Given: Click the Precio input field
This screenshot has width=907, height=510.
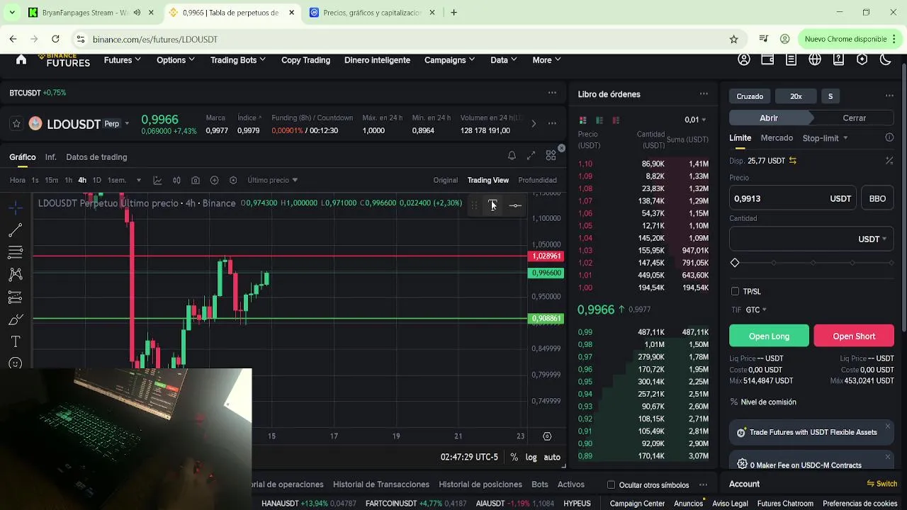Looking at the screenshot, I should click(x=793, y=199).
